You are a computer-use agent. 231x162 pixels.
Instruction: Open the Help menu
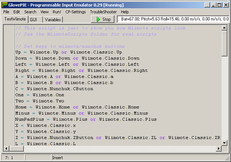pyautogui.click(x=125, y=12)
